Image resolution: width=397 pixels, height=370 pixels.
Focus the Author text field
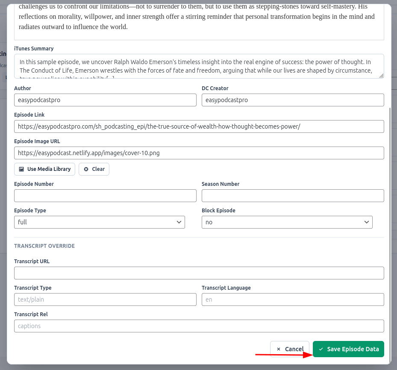[105, 100]
